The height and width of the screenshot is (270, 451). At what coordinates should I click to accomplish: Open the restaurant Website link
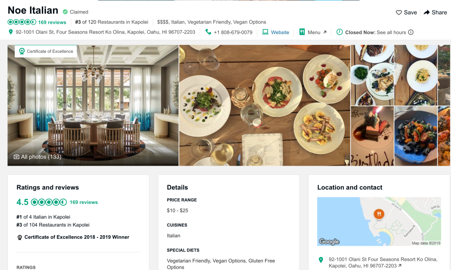pyautogui.click(x=280, y=33)
